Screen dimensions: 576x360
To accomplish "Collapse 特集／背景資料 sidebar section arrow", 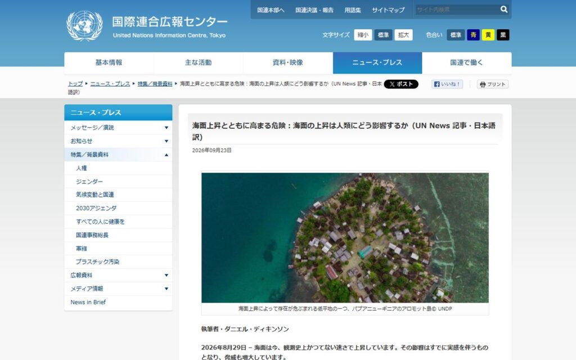I will pos(166,155).
